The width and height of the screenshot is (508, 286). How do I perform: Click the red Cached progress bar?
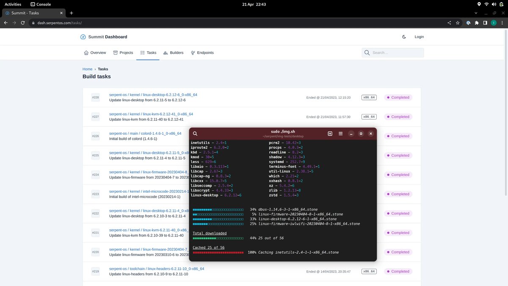pos(218,253)
